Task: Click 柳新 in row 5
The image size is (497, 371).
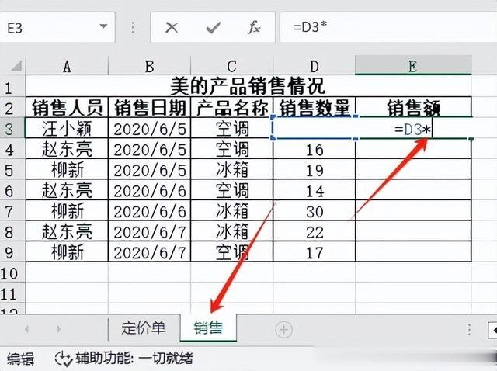Action: pyautogui.click(x=67, y=170)
